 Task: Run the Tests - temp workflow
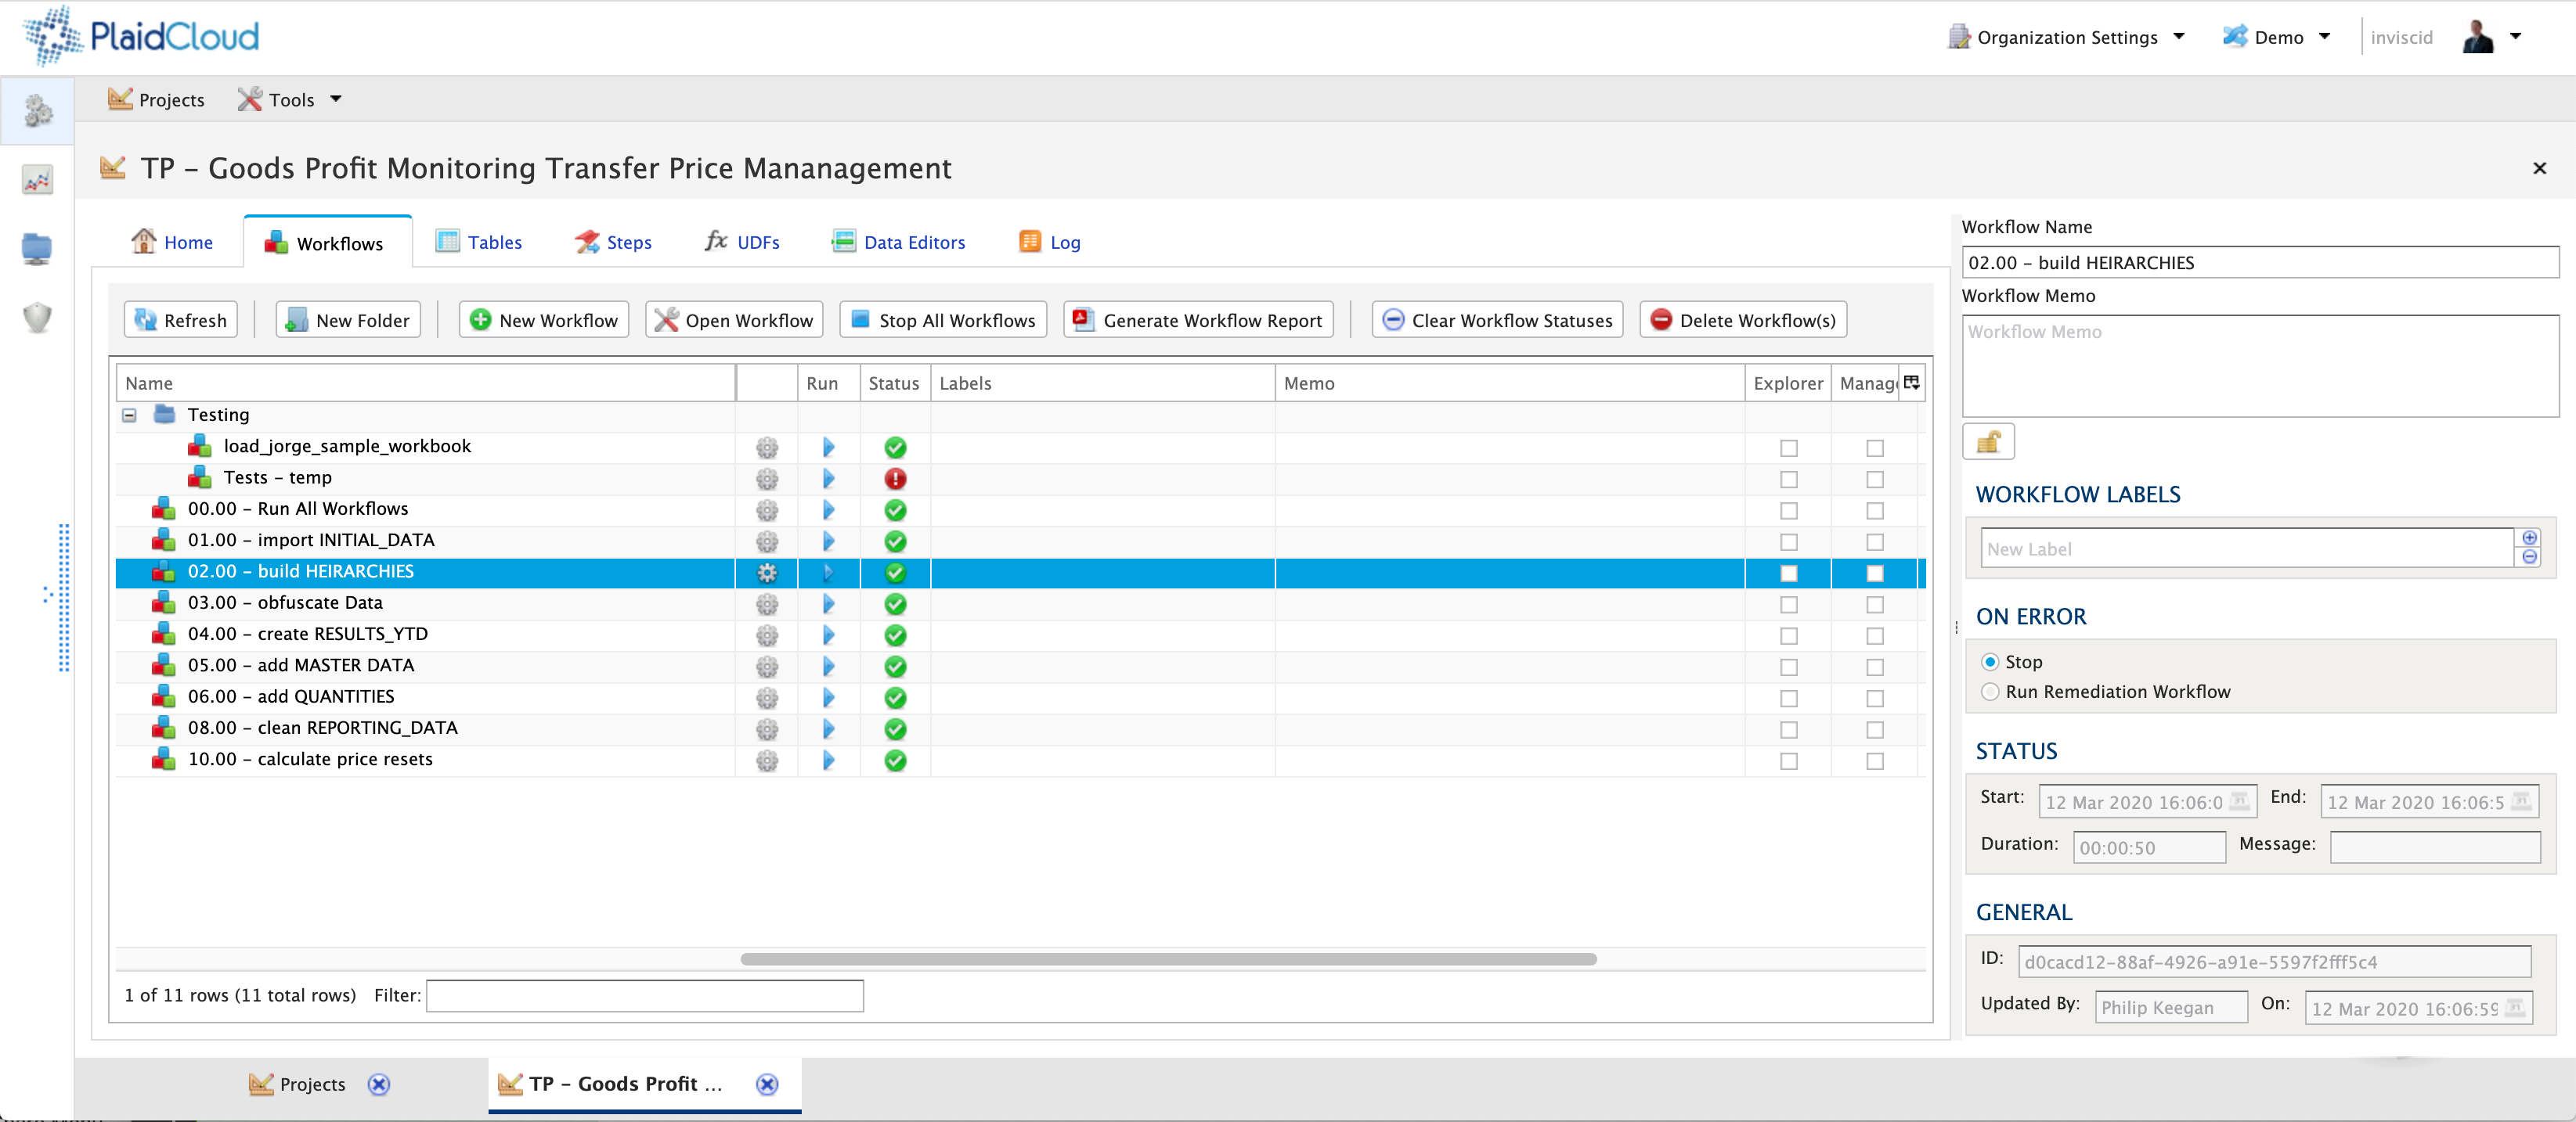coord(828,479)
